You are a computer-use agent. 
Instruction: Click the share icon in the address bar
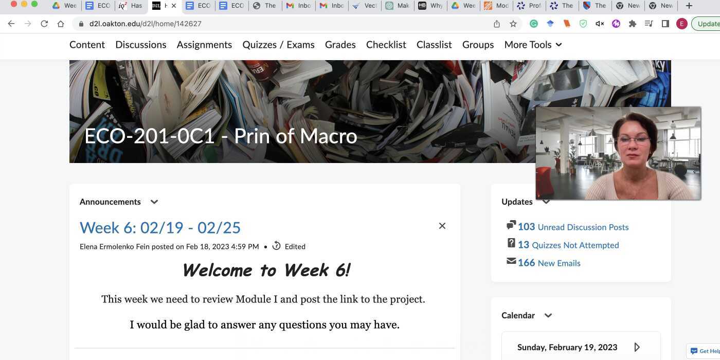click(496, 23)
